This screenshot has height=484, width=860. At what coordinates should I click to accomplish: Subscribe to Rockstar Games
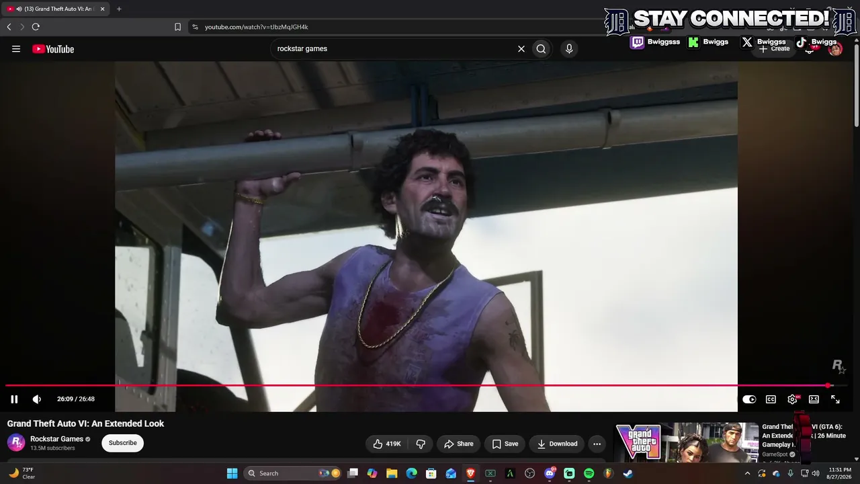tap(122, 443)
